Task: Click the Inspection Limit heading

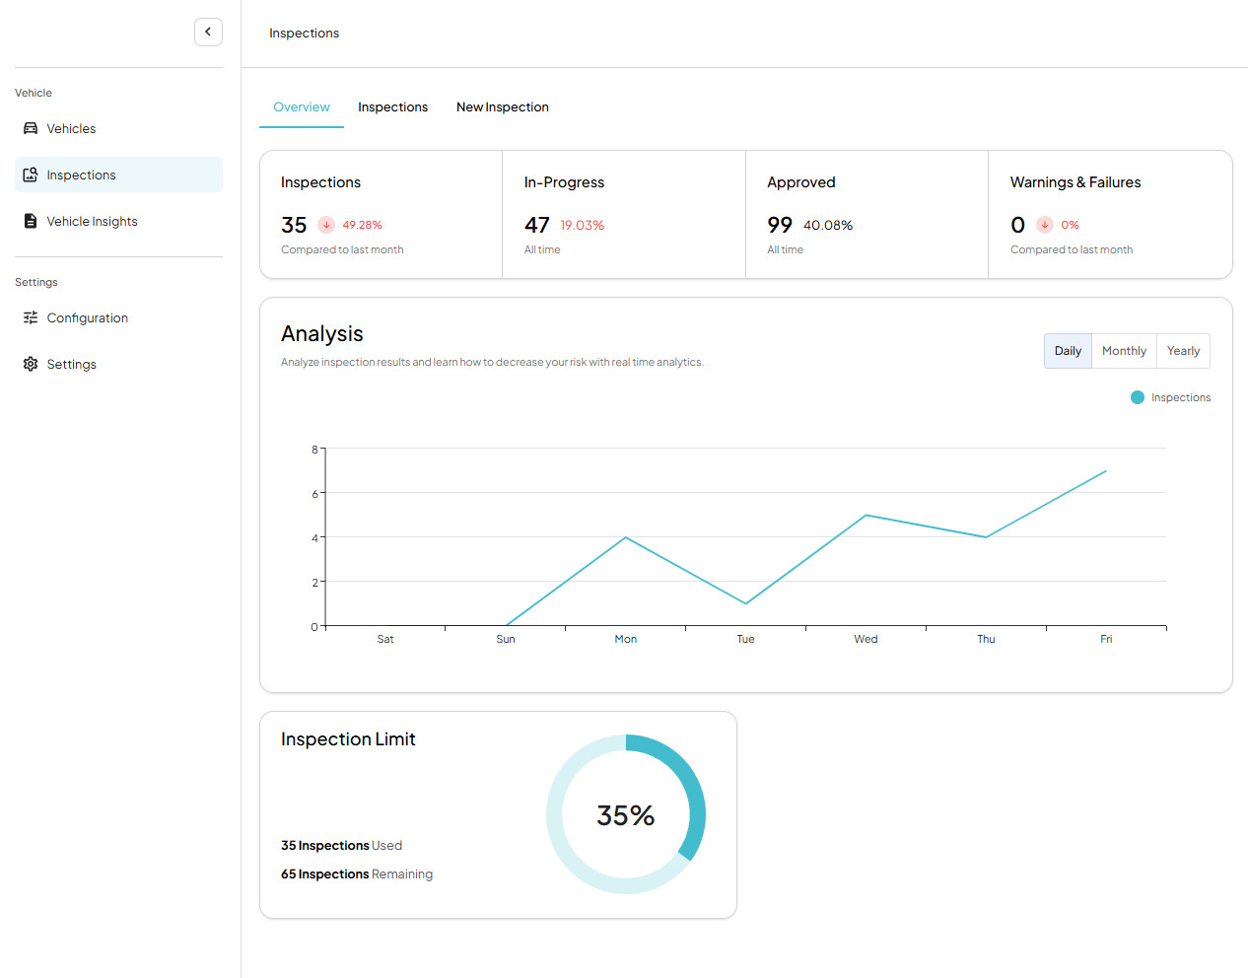Action: click(348, 739)
